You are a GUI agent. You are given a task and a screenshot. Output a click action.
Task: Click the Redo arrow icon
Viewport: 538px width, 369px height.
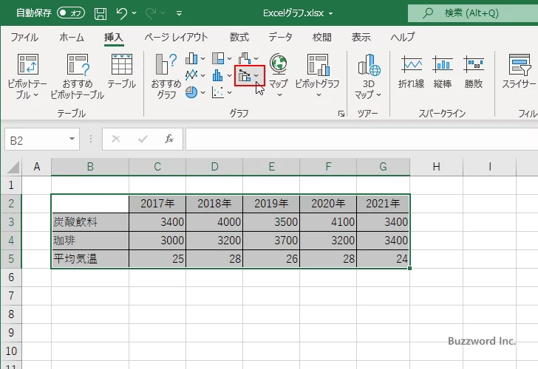point(151,13)
